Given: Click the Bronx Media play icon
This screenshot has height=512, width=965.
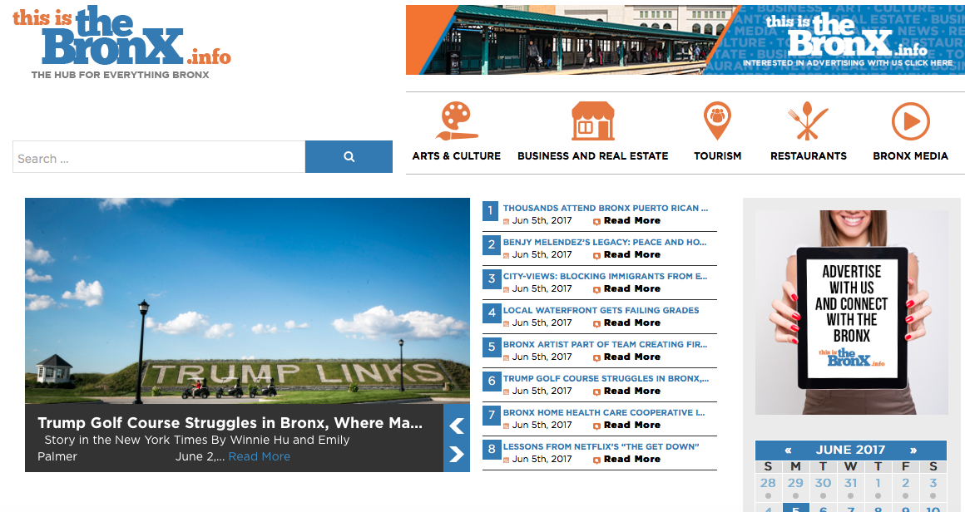Looking at the screenshot, I should click(910, 121).
